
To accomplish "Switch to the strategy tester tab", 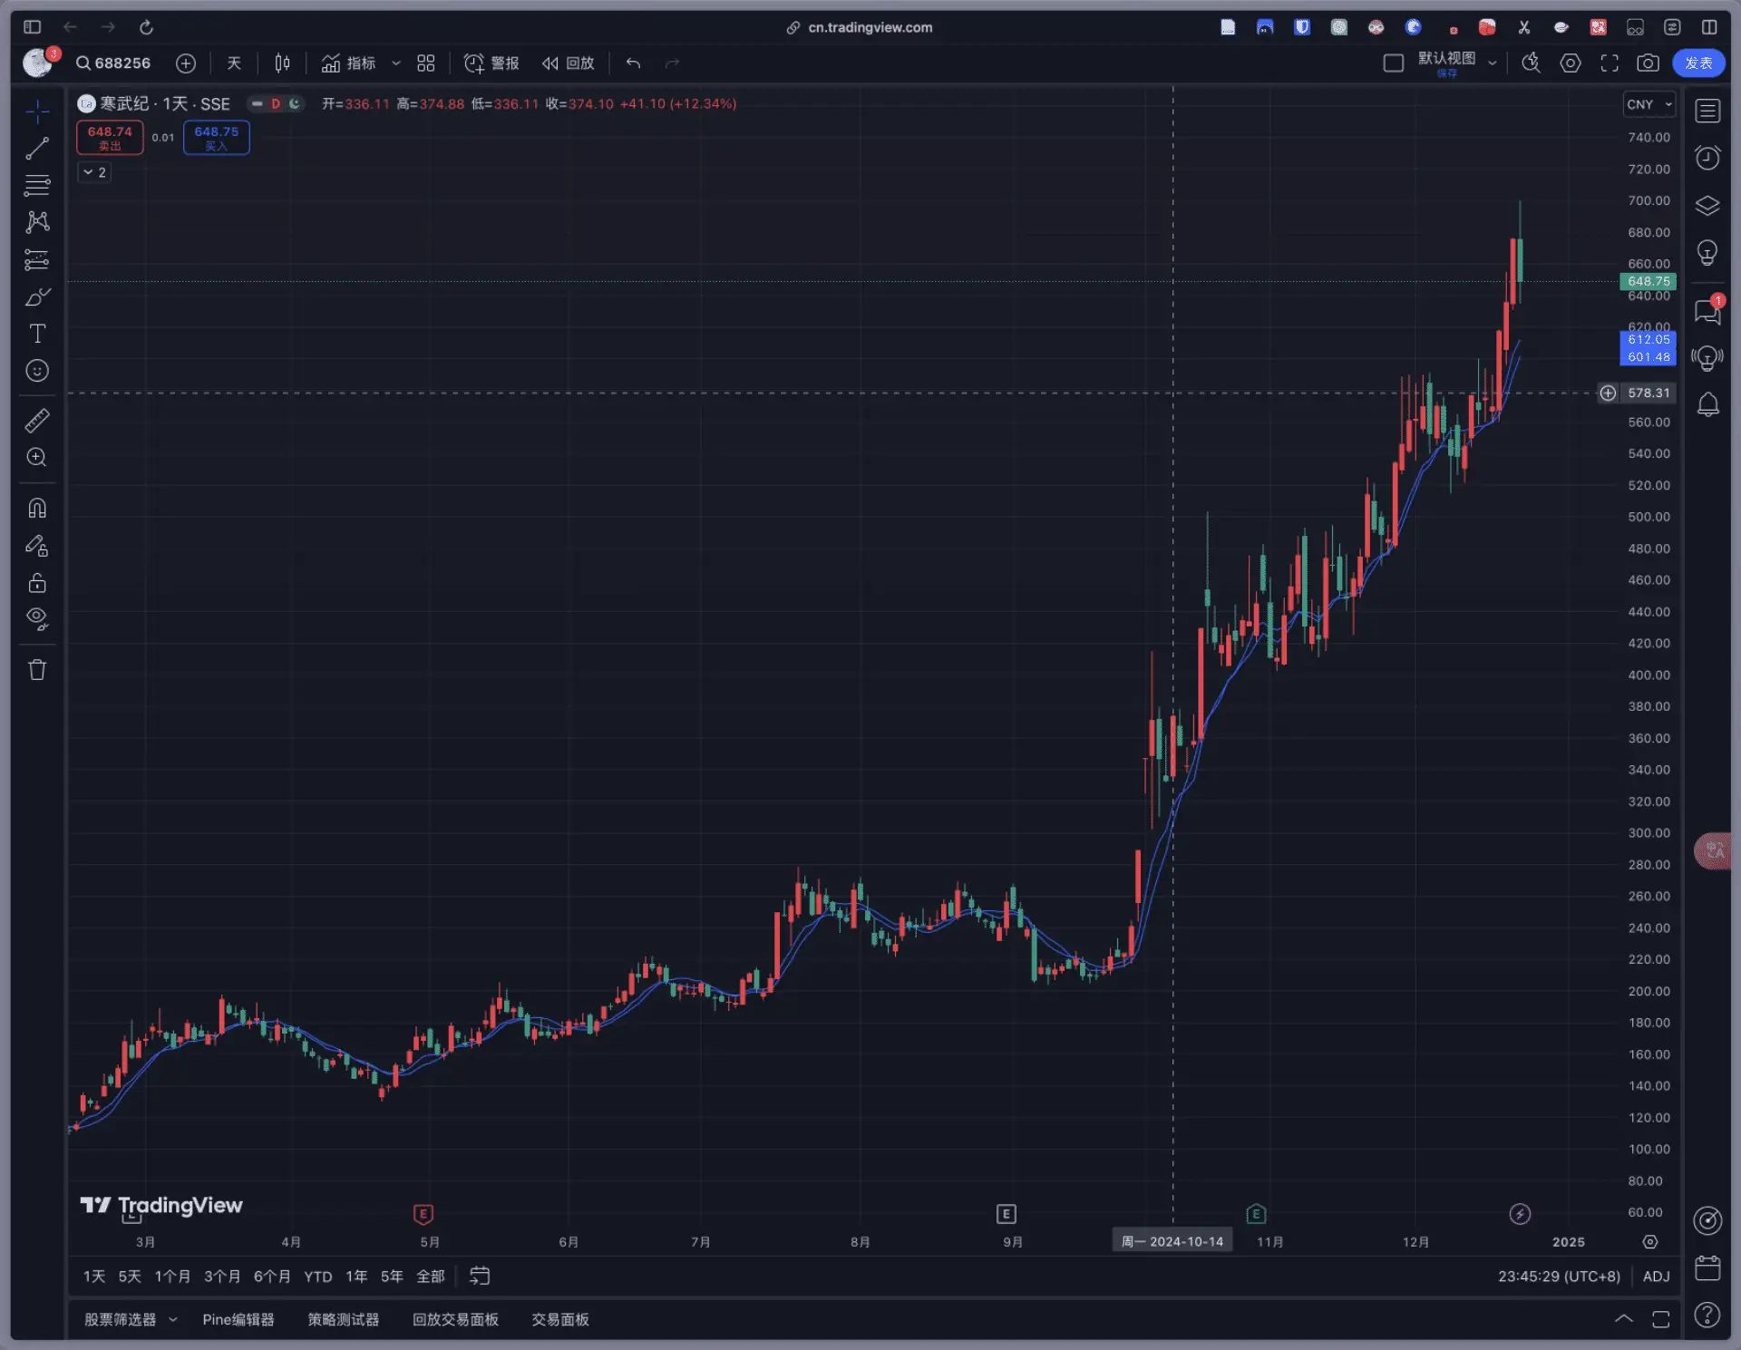I will pos(343,1319).
